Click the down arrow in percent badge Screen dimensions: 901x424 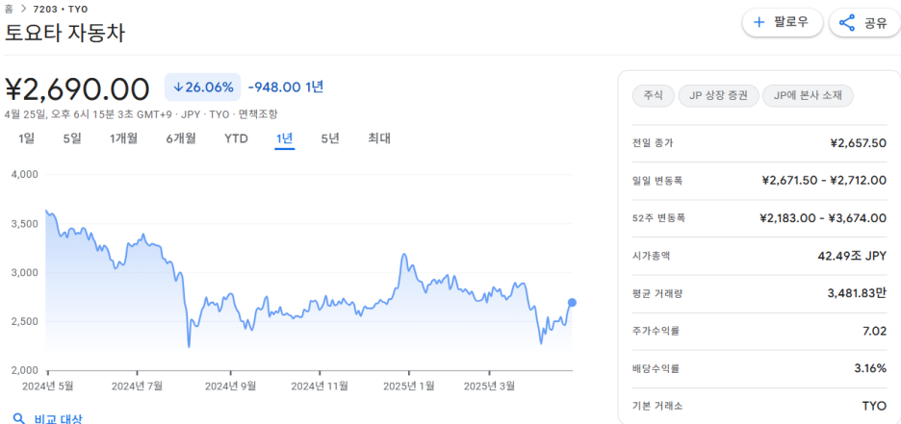[x=178, y=87]
